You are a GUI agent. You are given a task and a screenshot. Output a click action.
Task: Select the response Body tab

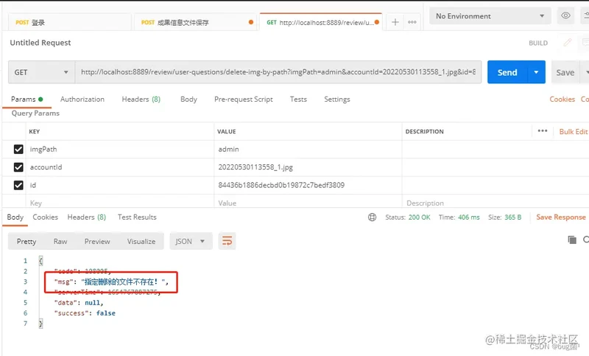(15, 217)
